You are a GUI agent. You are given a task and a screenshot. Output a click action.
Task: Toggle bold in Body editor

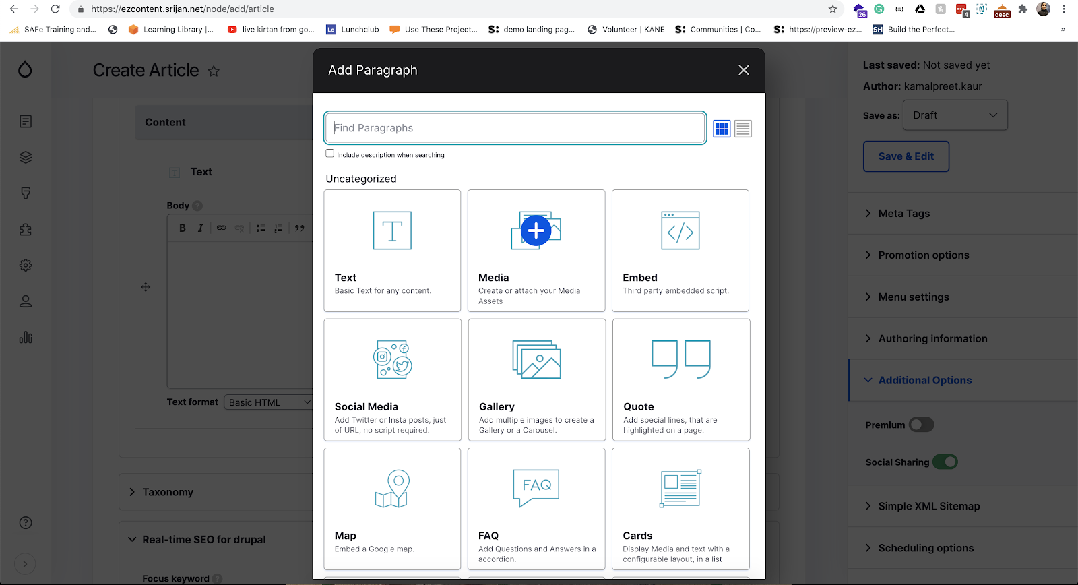(183, 228)
